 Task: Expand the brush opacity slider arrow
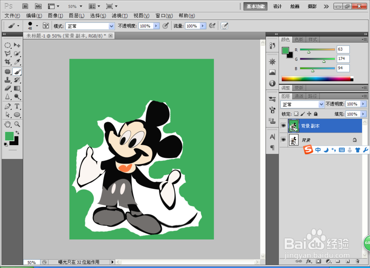point(156,26)
